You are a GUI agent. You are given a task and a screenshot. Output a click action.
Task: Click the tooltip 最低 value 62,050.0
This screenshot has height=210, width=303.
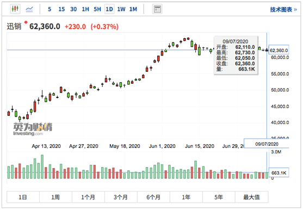pos(245,58)
